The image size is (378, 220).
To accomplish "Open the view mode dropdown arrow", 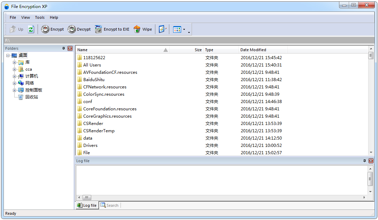I will tap(184, 30).
